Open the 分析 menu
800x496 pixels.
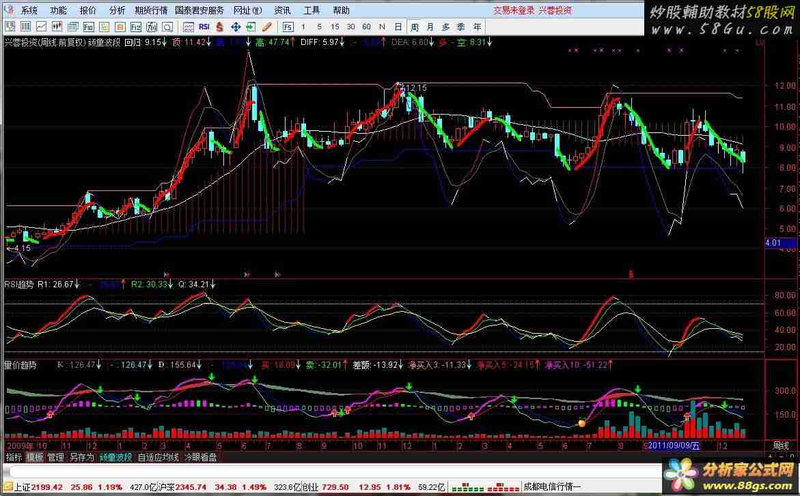pyautogui.click(x=117, y=10)
